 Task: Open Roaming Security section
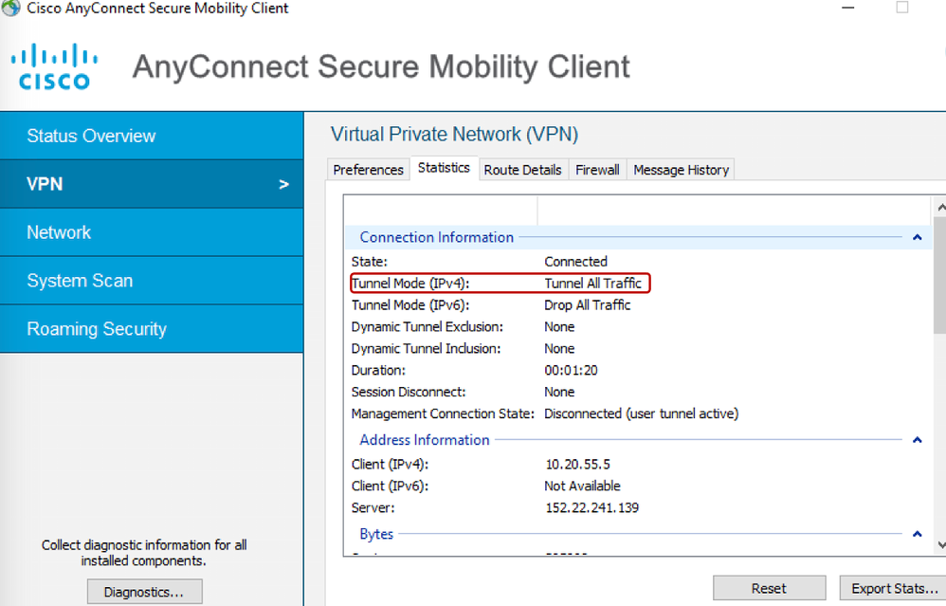coord(152,329)
